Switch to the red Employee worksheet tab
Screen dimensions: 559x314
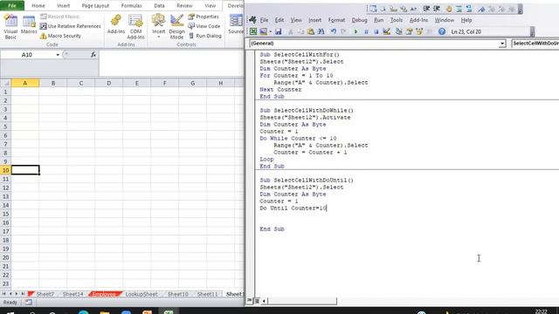pos(105,294)
